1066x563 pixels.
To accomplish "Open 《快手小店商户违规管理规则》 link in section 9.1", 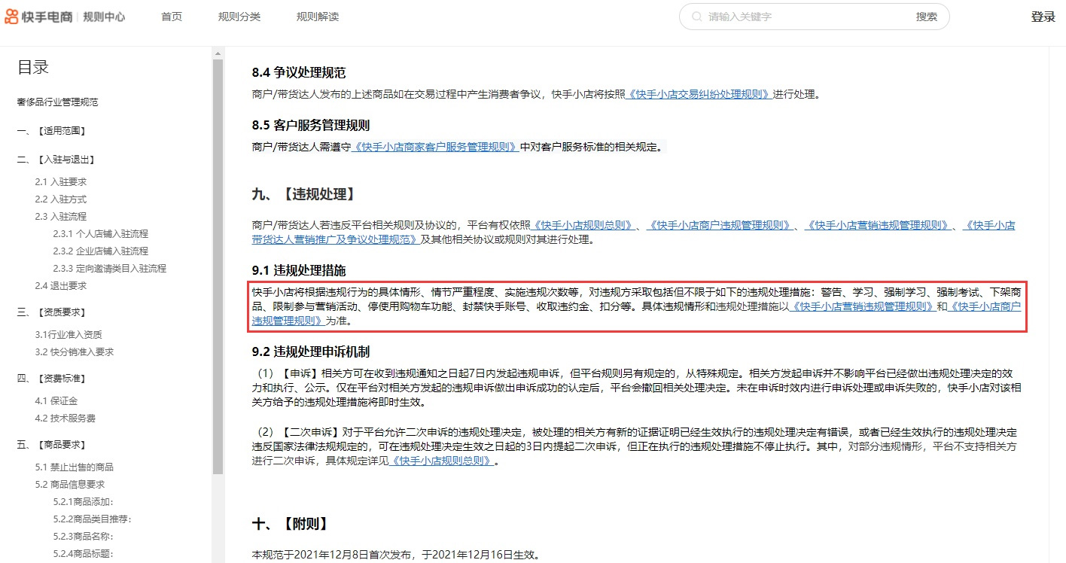I will [x=985, y=307].
